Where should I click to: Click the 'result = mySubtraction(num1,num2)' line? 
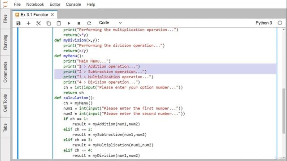(109, 135)
